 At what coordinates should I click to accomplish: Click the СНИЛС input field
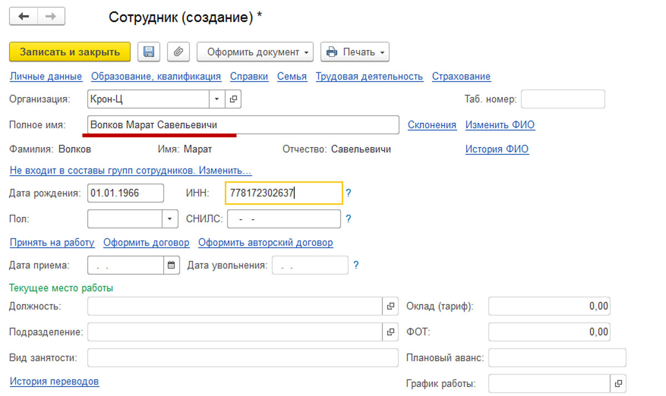click(x=284, y=219)
